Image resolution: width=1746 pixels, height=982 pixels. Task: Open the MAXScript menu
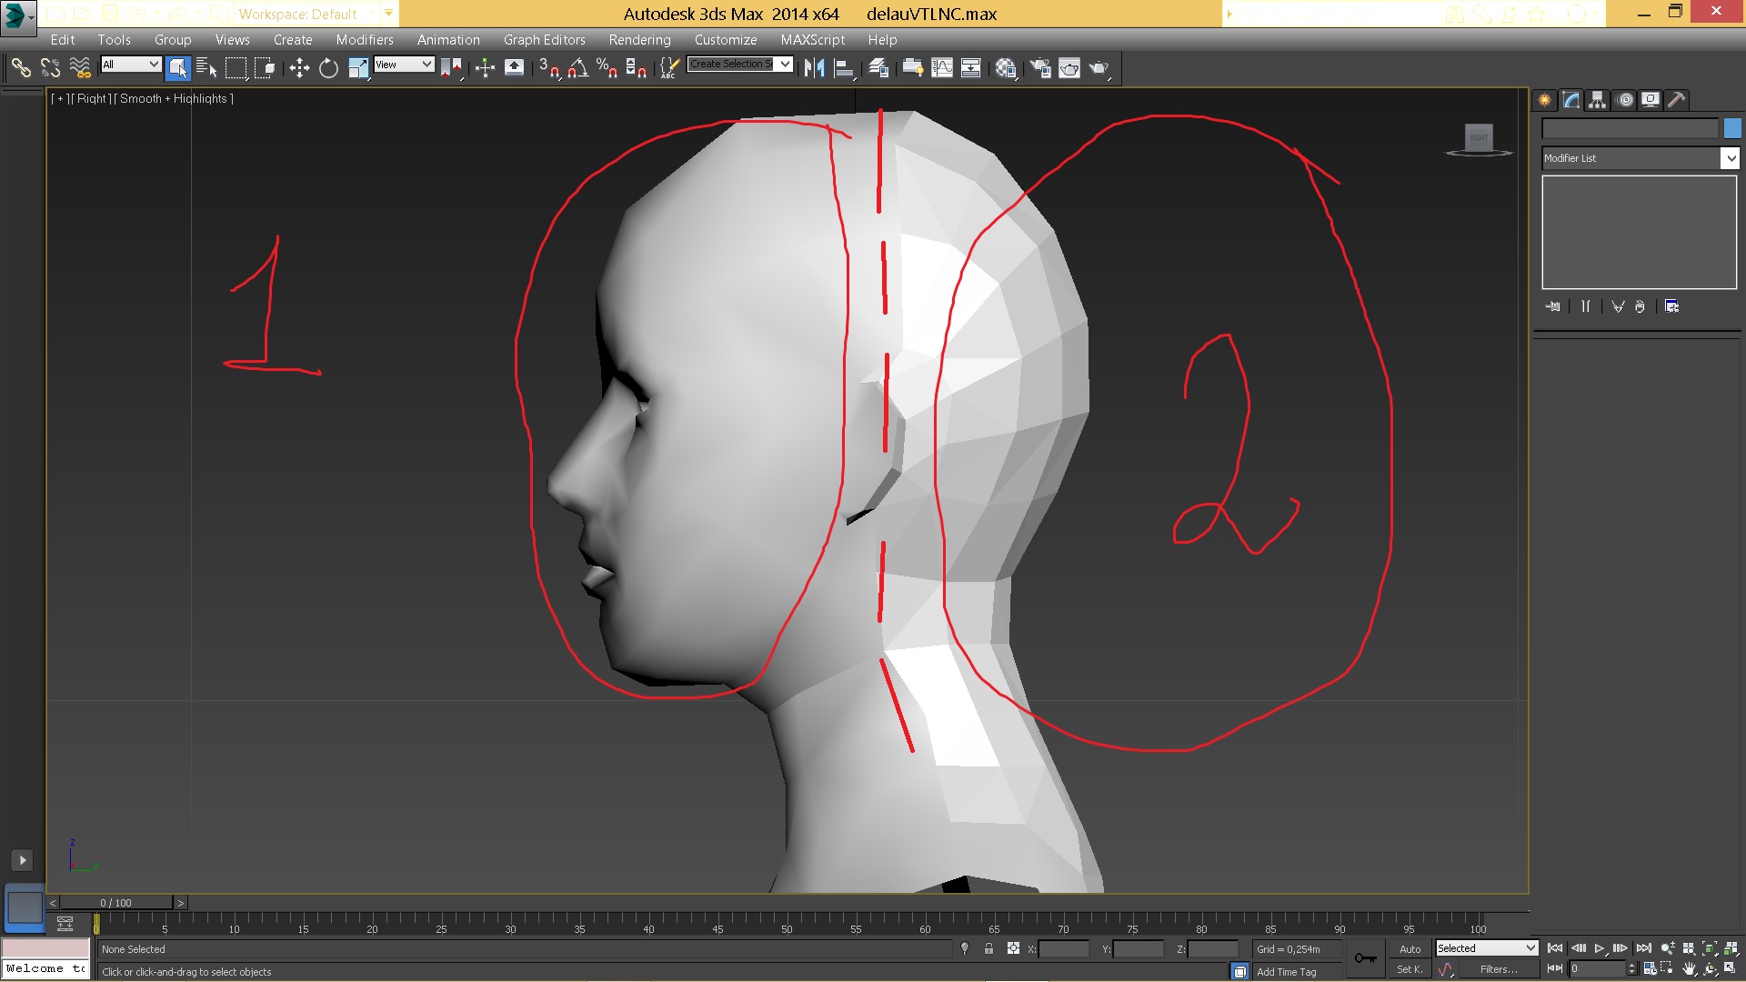coord(812,40)
